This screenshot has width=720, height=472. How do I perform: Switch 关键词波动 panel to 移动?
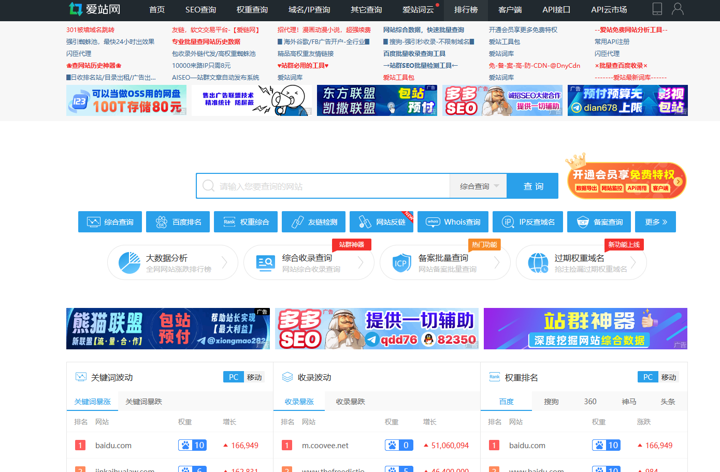[254, 377]
